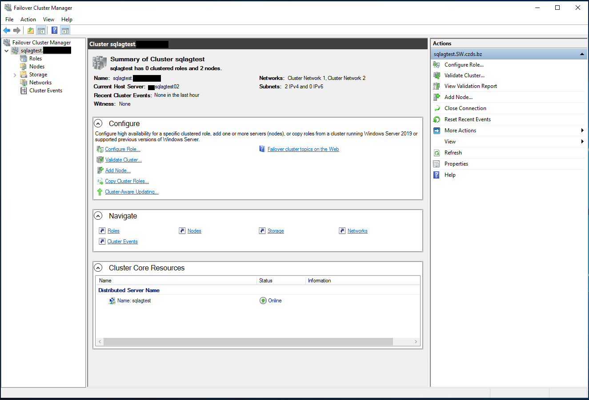This screenshot has width=589, height=400.
Task: Collapse the Cluster Core Resources section chevron
Action: click(99, 268)
